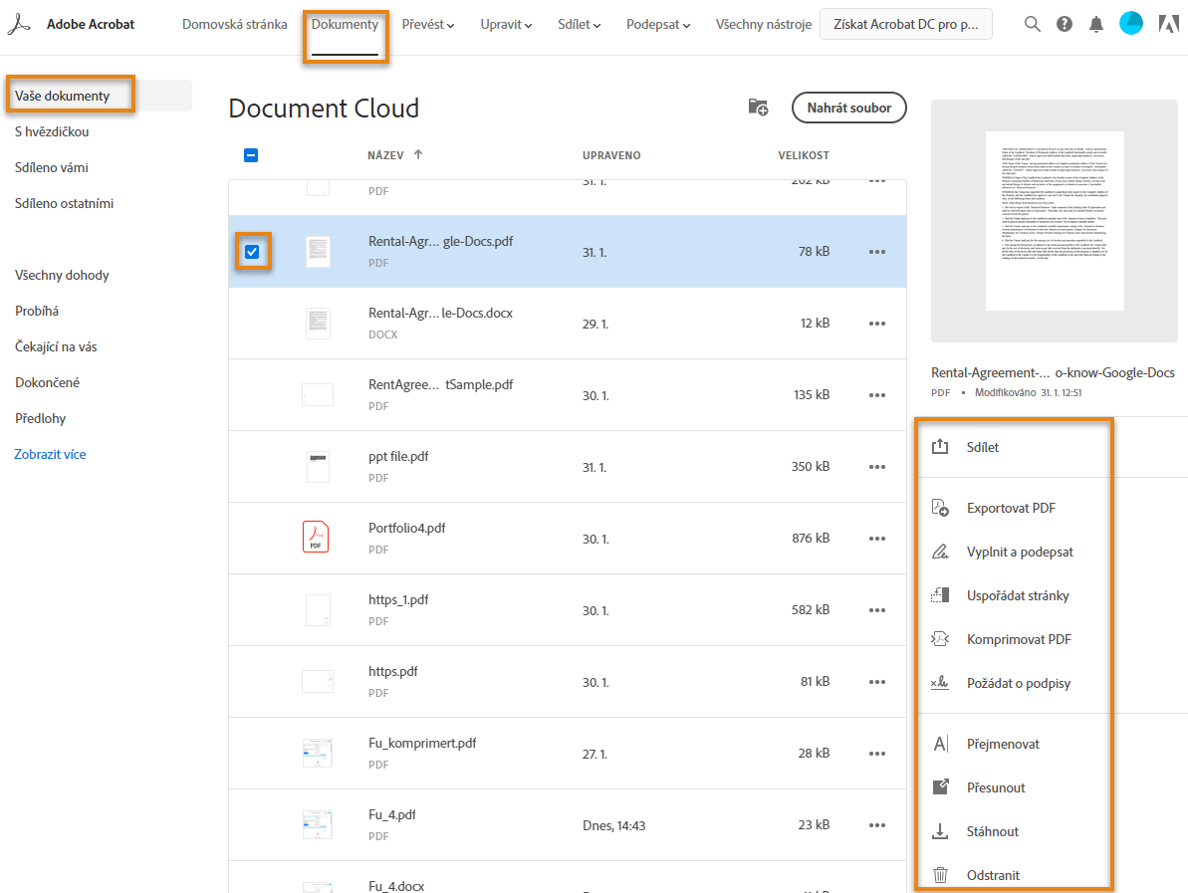
Task: Select S hvězdičkou in sidebar
Action: 52,131
